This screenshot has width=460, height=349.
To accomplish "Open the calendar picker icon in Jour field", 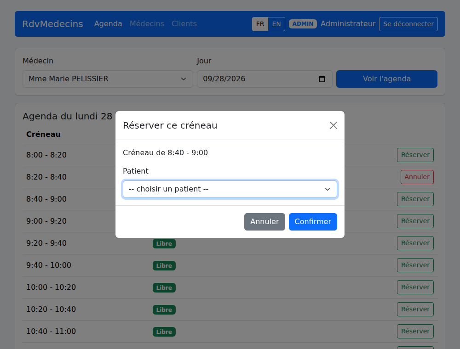I will click(x=322, y=79).
